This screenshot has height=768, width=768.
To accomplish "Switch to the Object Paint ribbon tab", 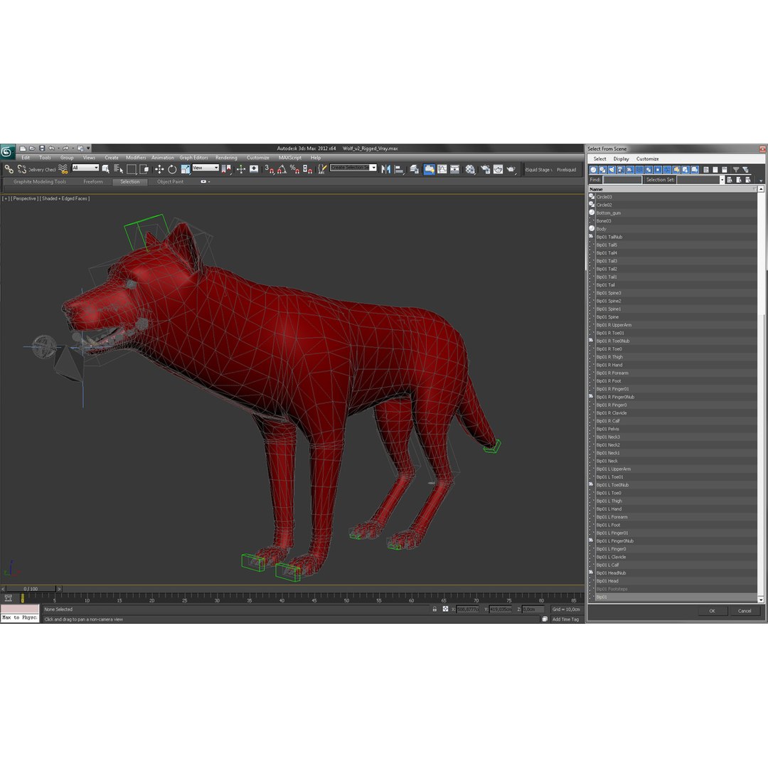I will (170, 182).
